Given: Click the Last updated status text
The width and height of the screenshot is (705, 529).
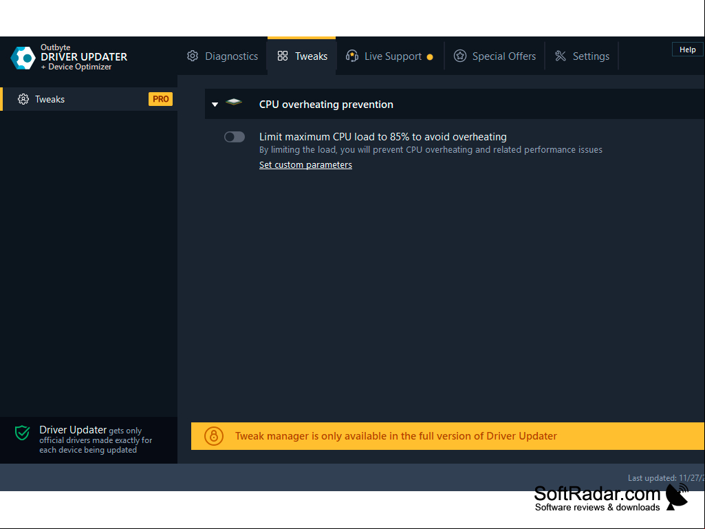Looking at the screenshot, I should pyautogui.click(x=666, y=478).
